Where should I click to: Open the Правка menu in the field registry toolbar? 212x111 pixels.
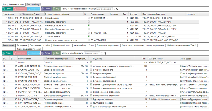[x=7, y=53]
